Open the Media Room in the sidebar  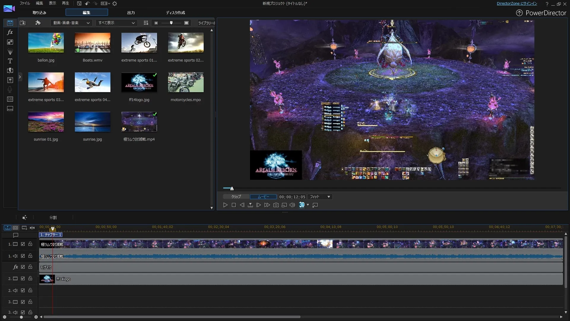click(10, 23)
